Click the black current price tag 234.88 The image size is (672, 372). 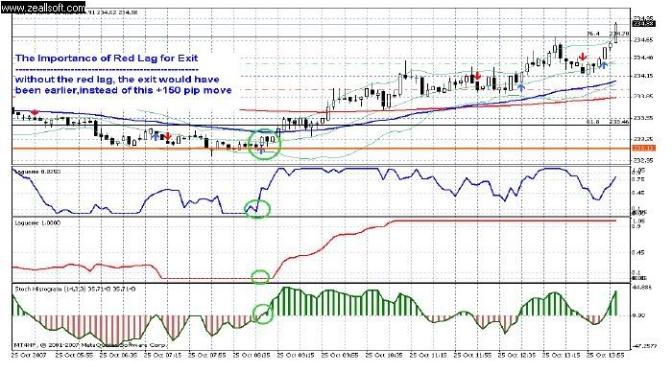click(x=643, y=23)
